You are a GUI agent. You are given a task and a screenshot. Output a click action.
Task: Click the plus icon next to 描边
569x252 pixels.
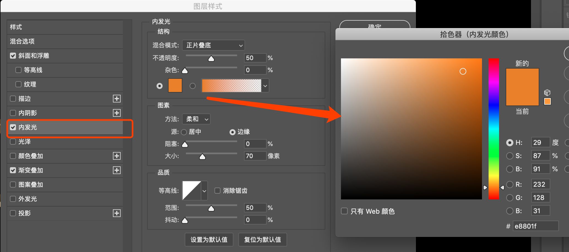point(117,99)
